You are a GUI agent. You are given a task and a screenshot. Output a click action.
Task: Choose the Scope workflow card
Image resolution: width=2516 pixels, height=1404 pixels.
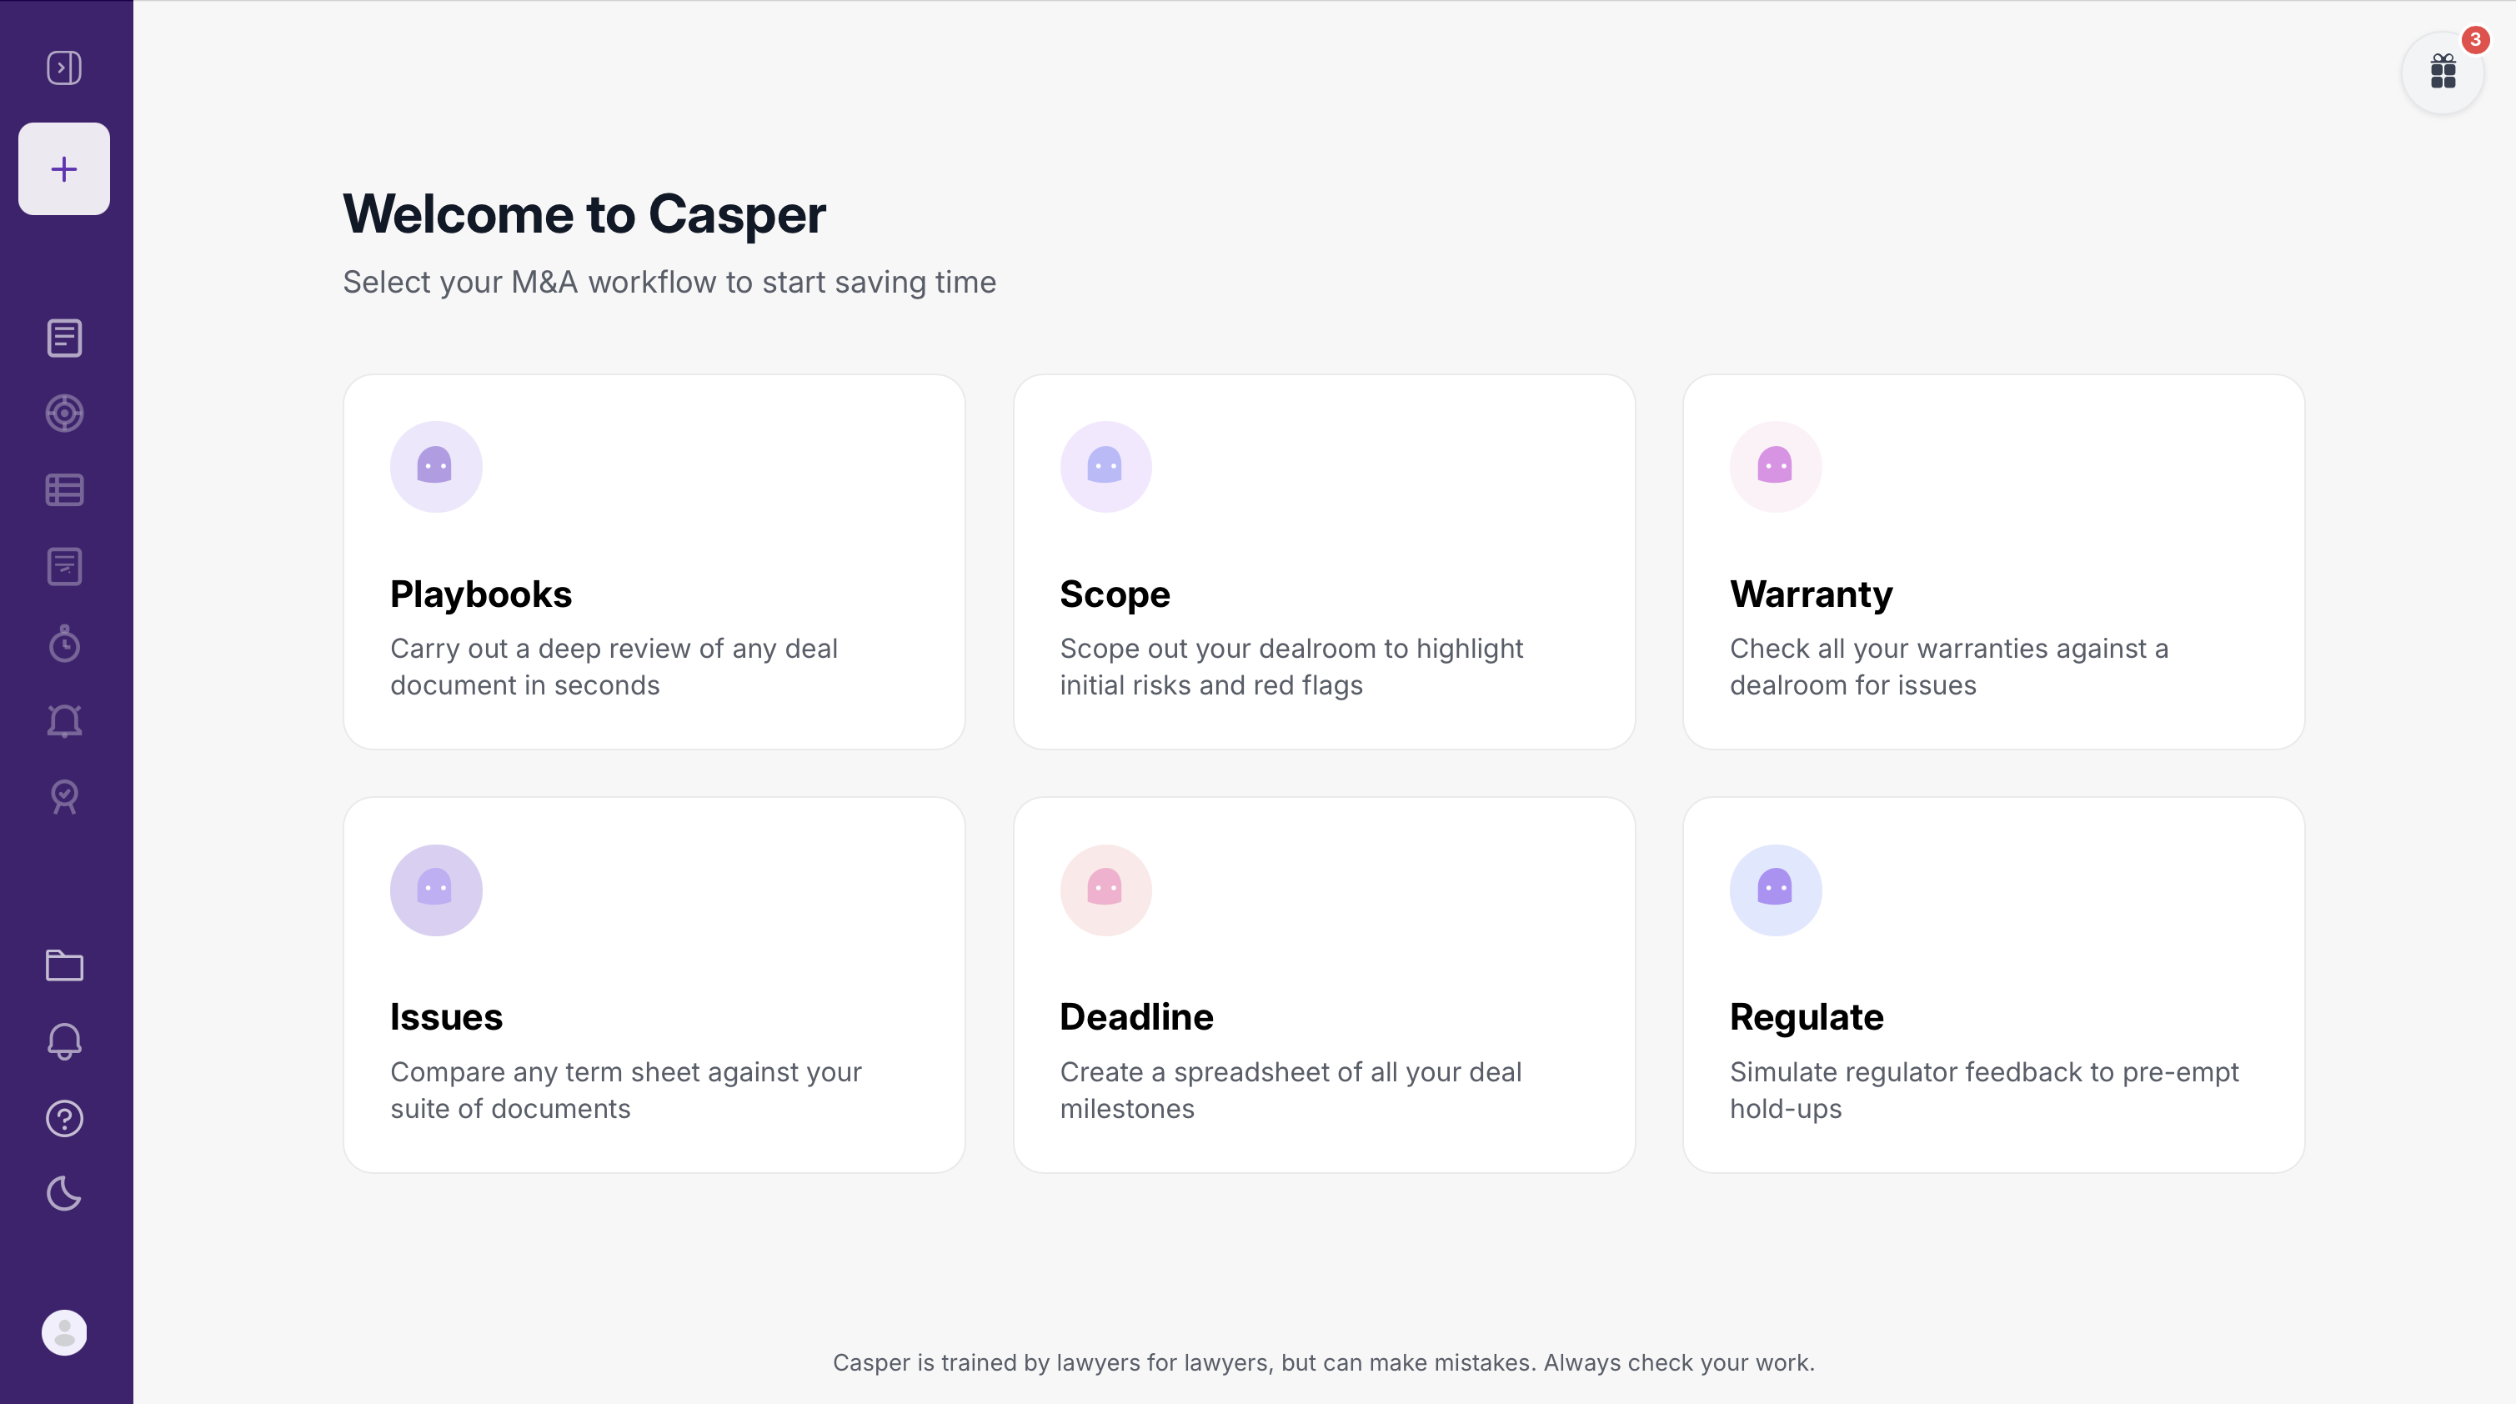coord(1325,562)
